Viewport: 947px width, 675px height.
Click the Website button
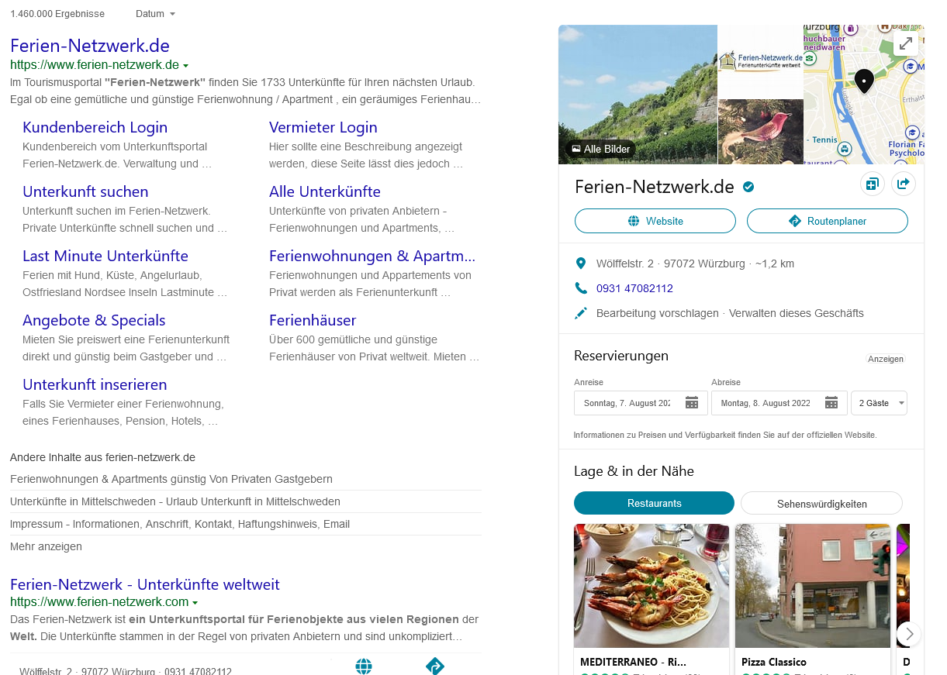tap(655, 221)
